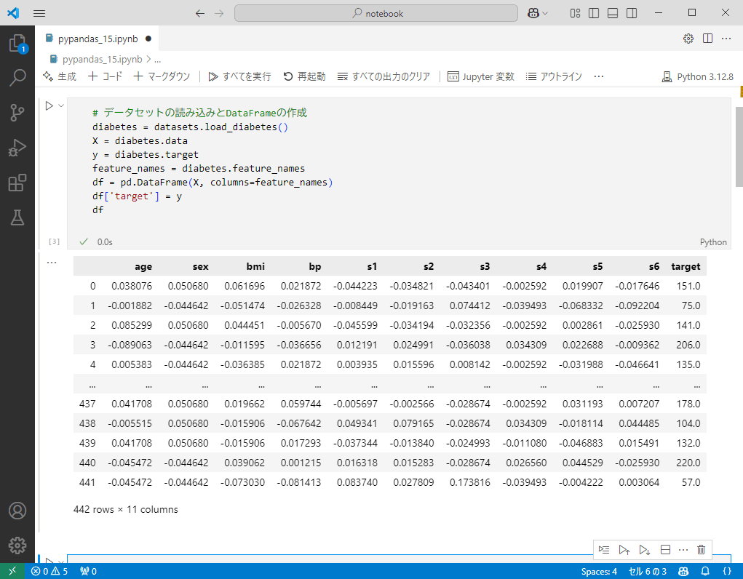
Task: Open the hamburger application menu
Action: [39, 13]
